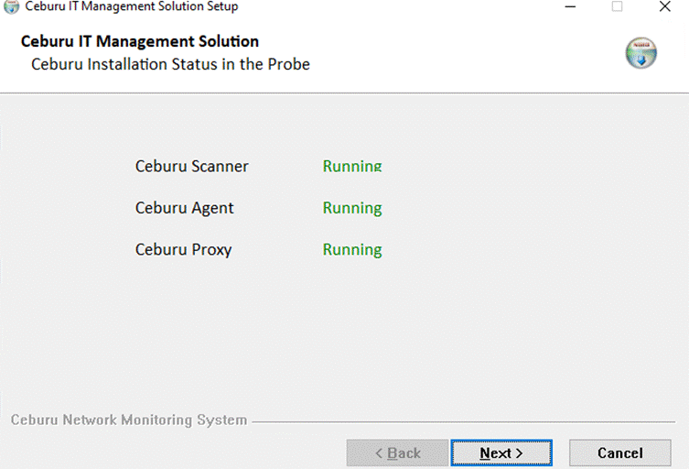Click the Next button
The image size is (689, 469).
pyautogui.click(x=501, y=453)
